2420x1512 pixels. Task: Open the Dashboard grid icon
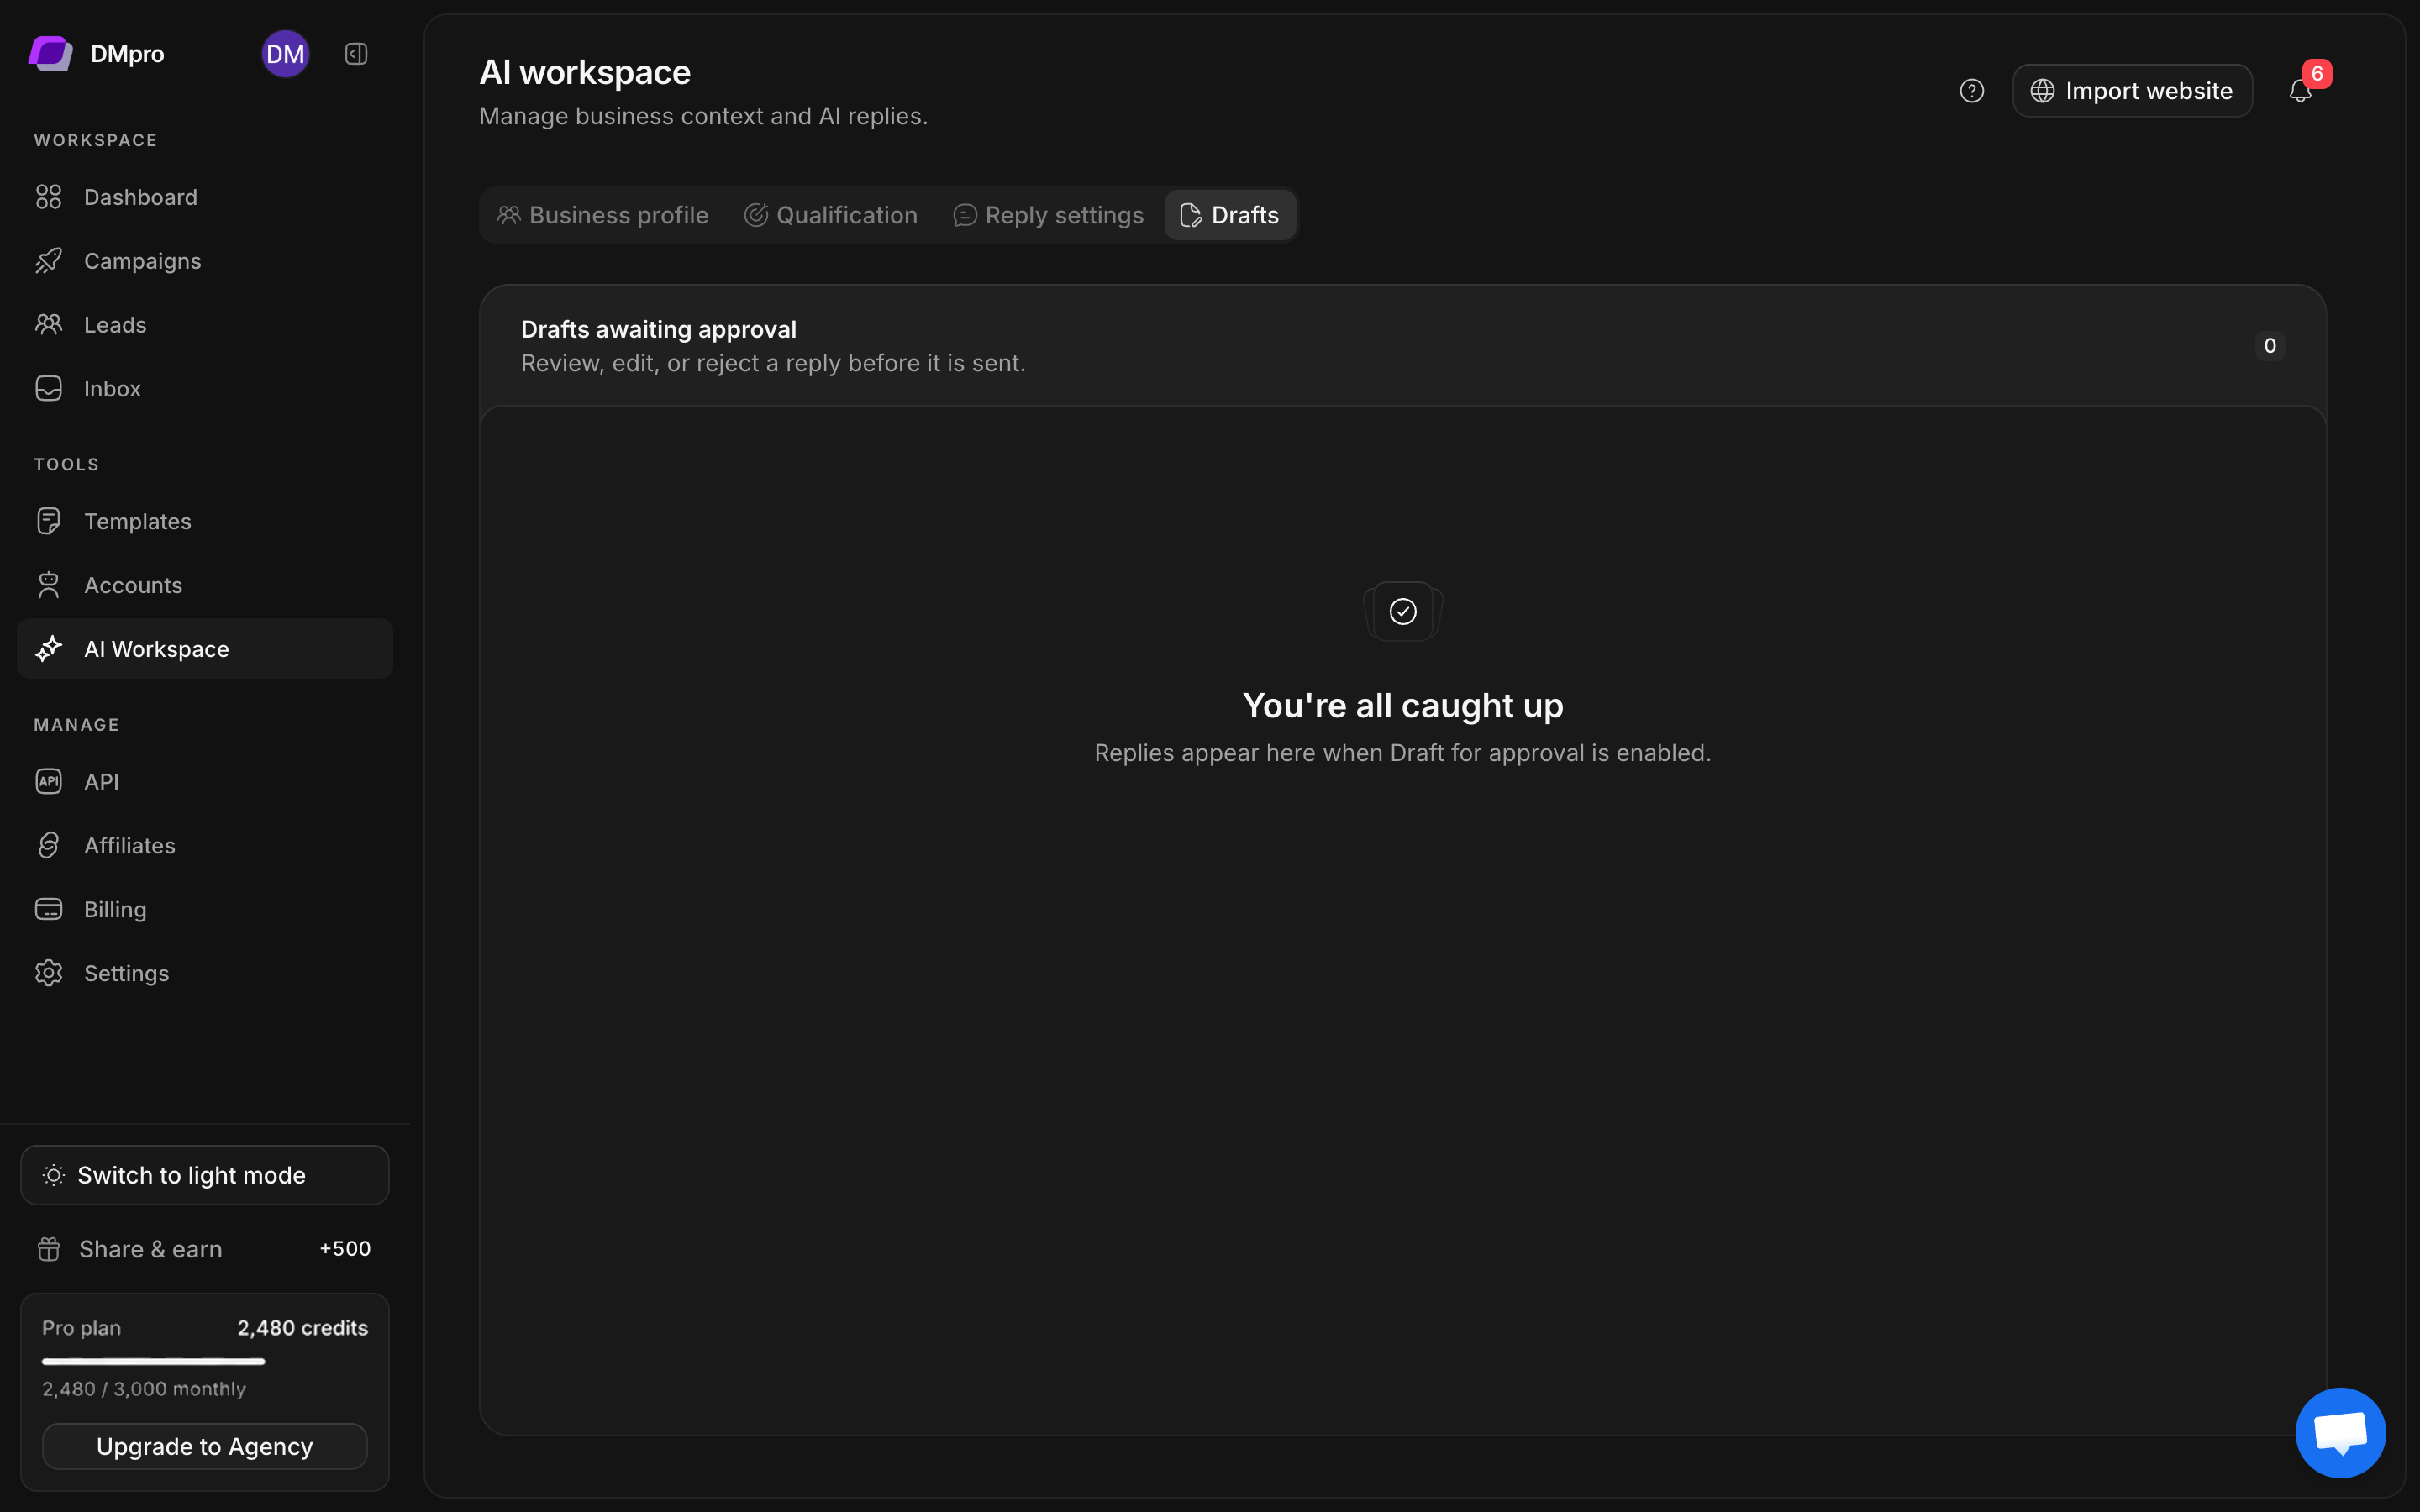click(48, 197)
